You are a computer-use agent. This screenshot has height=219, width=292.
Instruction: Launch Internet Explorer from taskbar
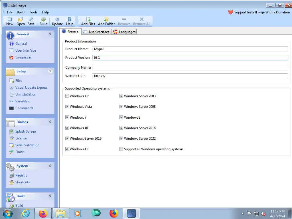[x=25, y=213]
